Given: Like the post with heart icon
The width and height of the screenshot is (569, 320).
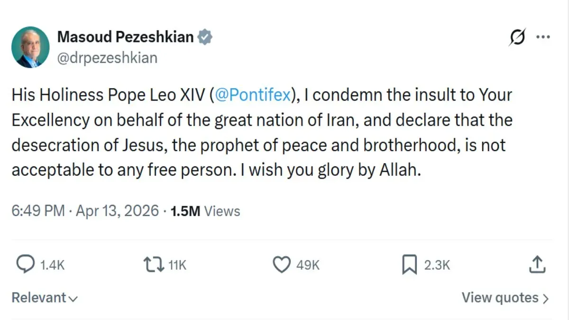Looking at the screenshot, I should 282,265.
